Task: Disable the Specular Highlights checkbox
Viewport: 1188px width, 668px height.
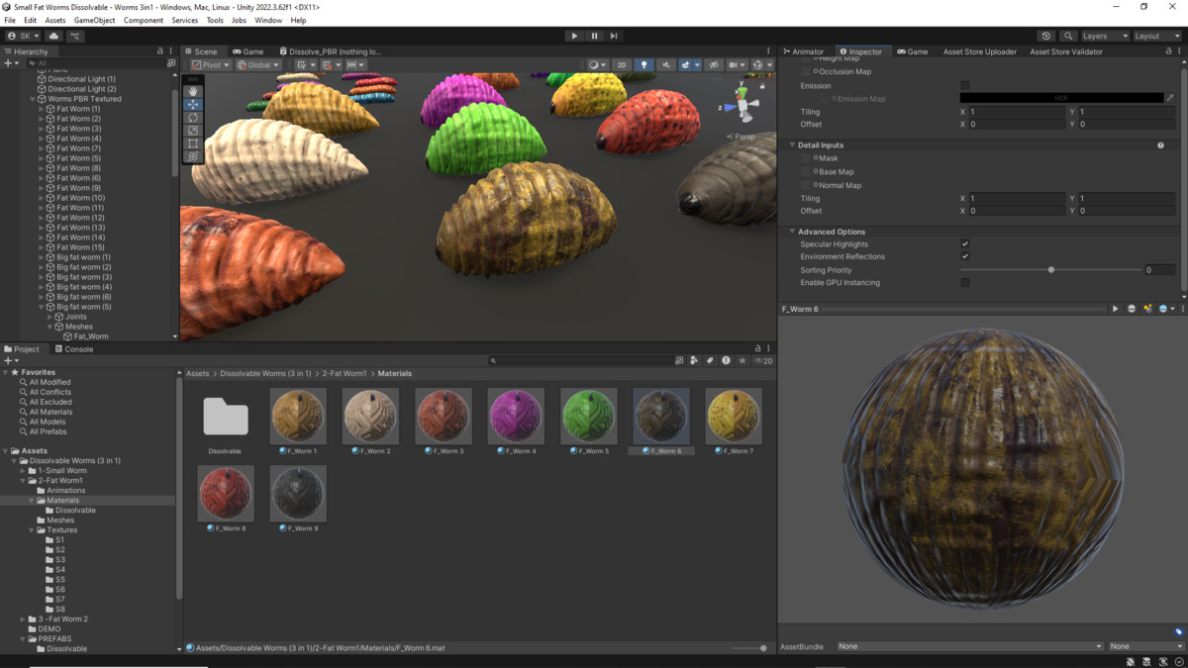Action: (965, 244)
